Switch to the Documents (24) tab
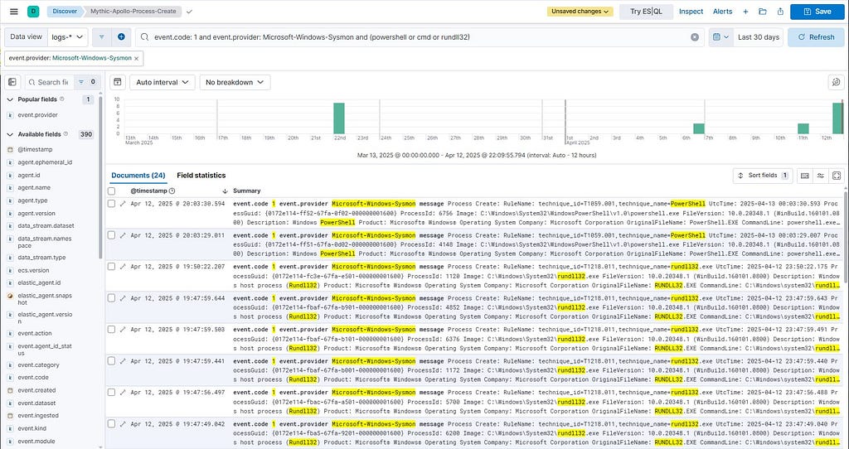 (138, 176)
